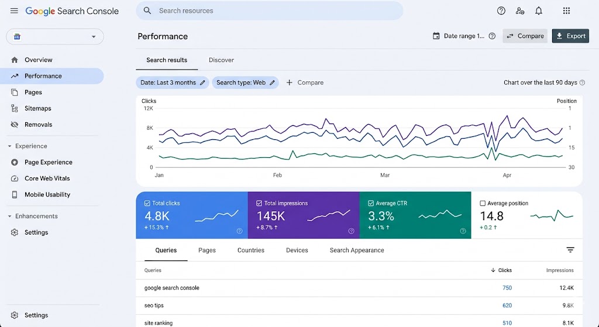
Task: Click help icon on Average CTR card
Action: (463, 230)
